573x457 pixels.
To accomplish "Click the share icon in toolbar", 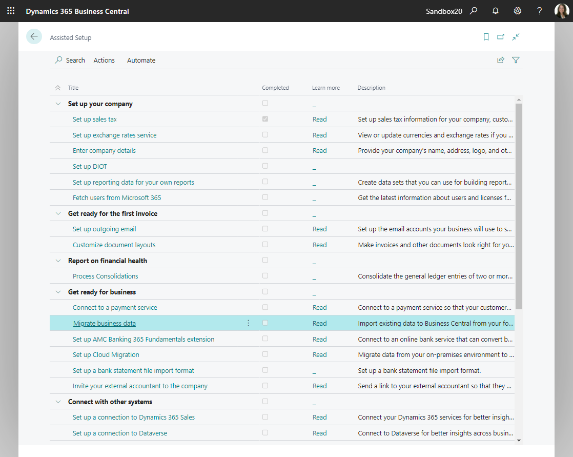I will [501, 60].
